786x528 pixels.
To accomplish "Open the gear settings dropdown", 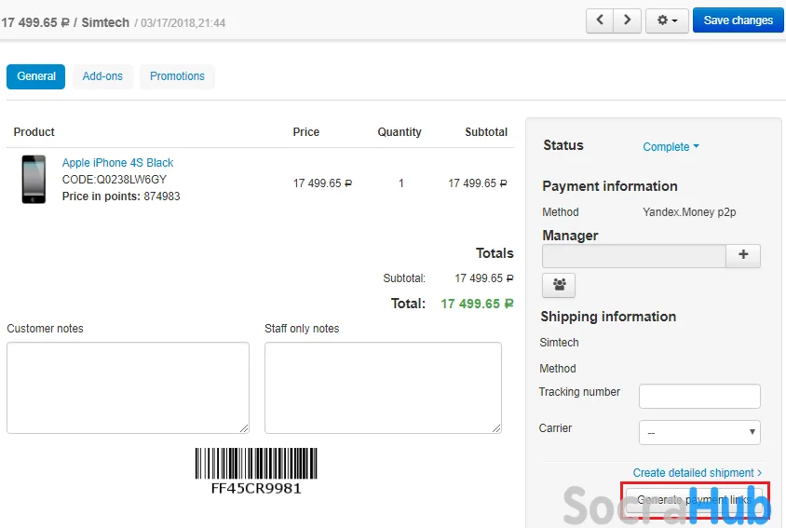I will click(x=667, y=20).
